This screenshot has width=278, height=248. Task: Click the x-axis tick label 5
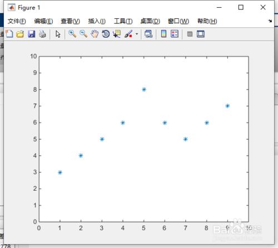click(143, 228)
